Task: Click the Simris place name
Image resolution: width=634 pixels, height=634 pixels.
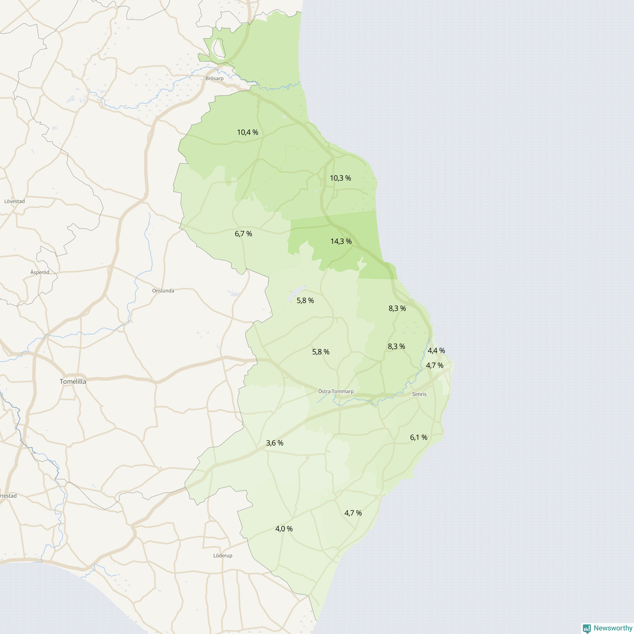Action: (x=419, y=394)
